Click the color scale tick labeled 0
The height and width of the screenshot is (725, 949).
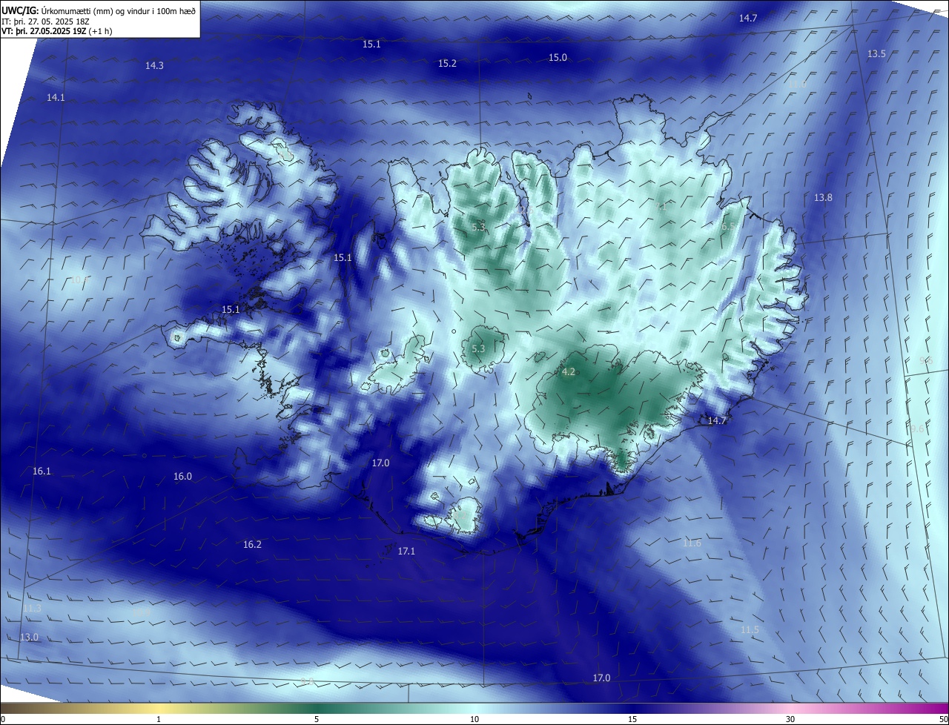click(x=3, y=719)
